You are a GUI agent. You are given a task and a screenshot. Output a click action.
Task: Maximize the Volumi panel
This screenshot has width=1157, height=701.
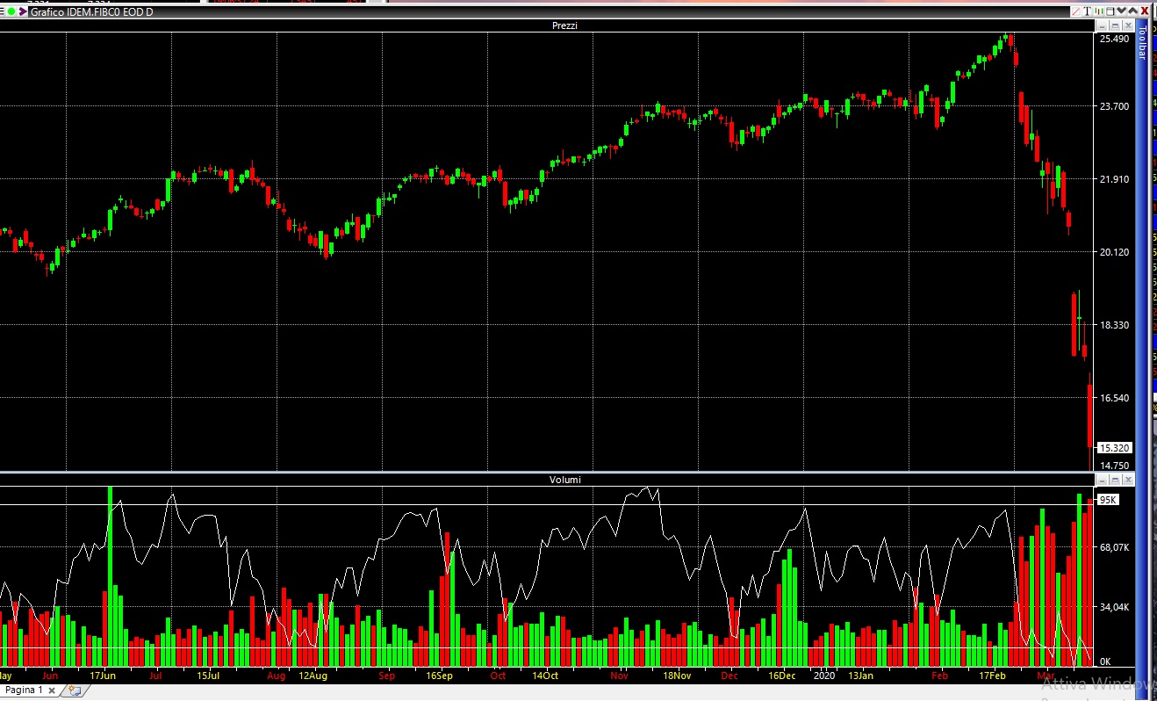click(1116, 480)
